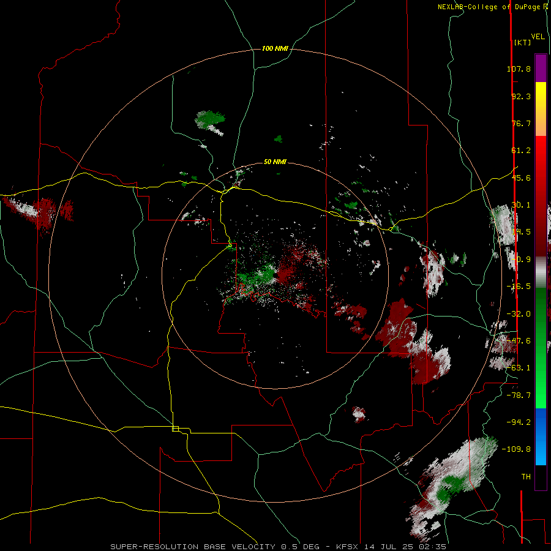Viewport: 551px width, 551px height.
Task: Click the 45.6 legend value
Action: click(521, 178)
